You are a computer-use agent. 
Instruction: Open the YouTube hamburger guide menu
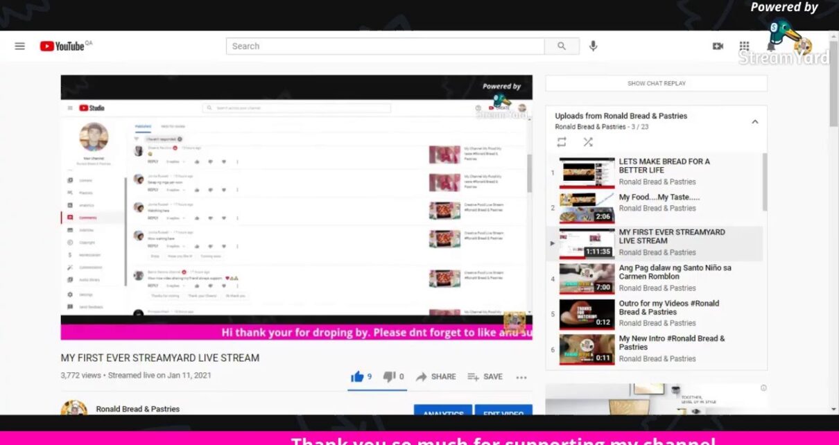click(19, 46)
